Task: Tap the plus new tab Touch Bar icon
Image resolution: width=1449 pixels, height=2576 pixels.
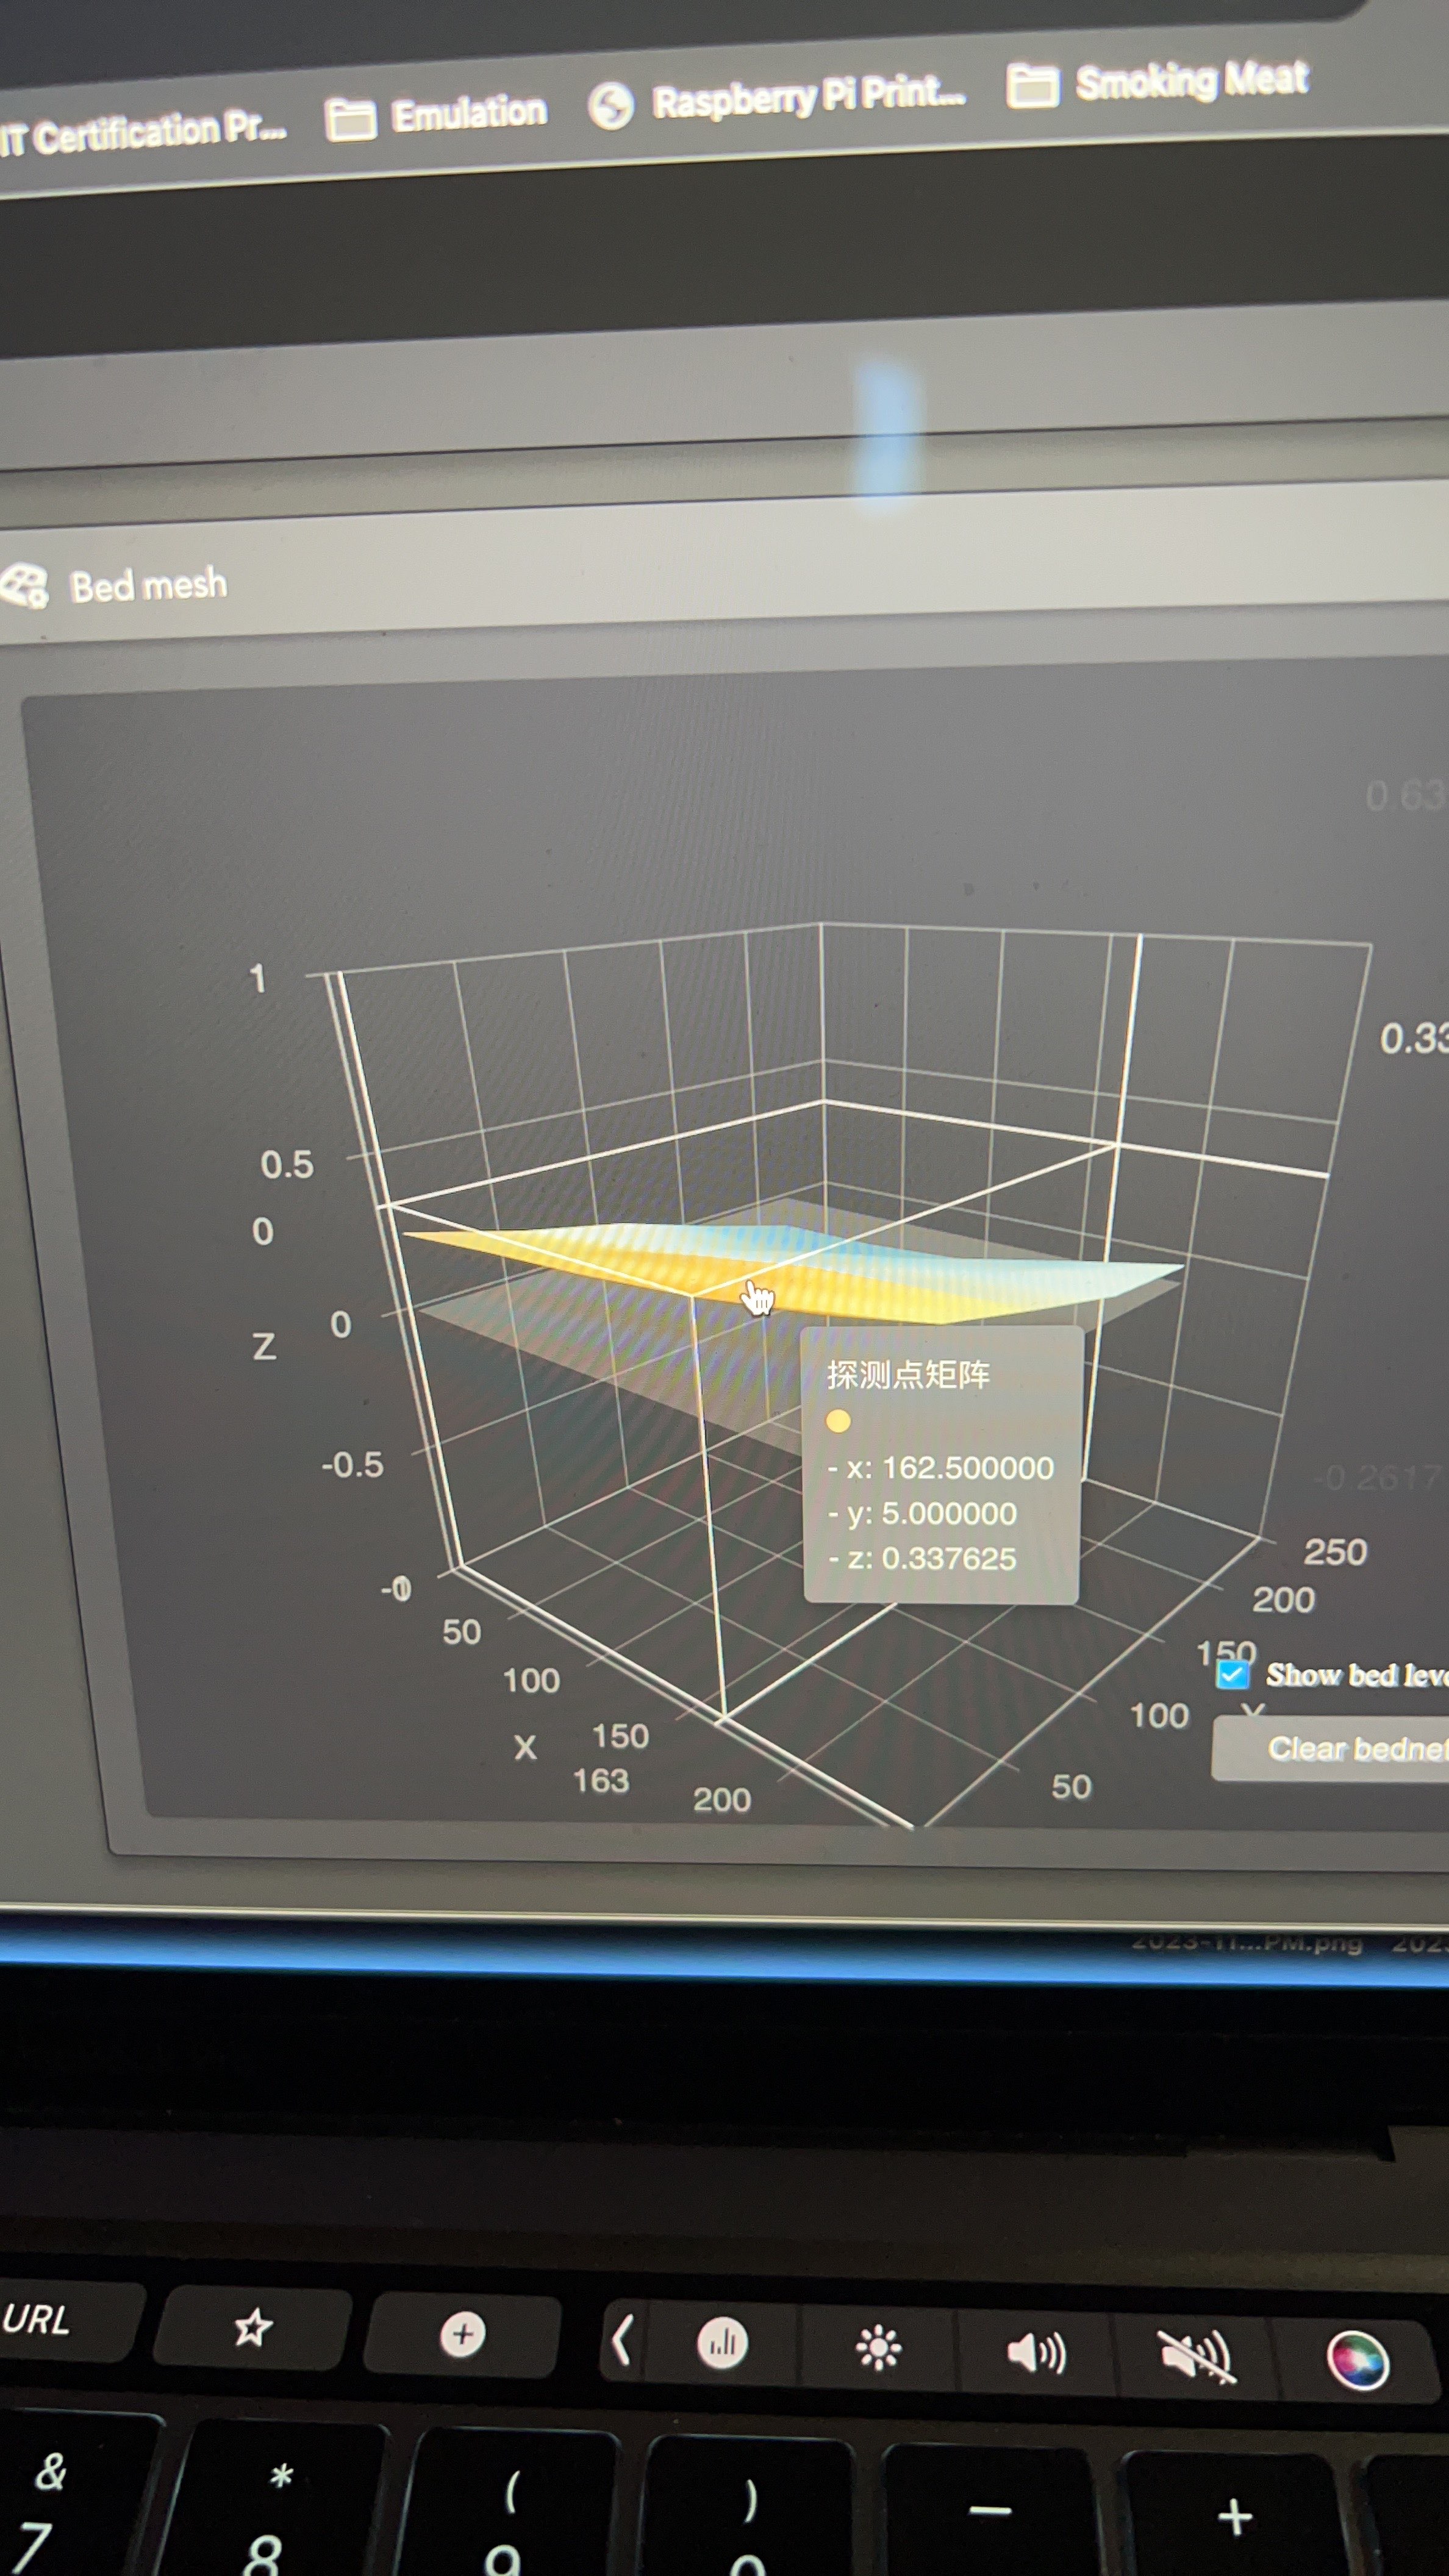Action: (x=462, y=2334)
